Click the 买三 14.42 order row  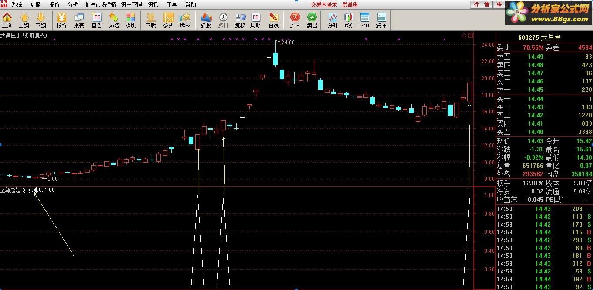[x=544, y=115]
